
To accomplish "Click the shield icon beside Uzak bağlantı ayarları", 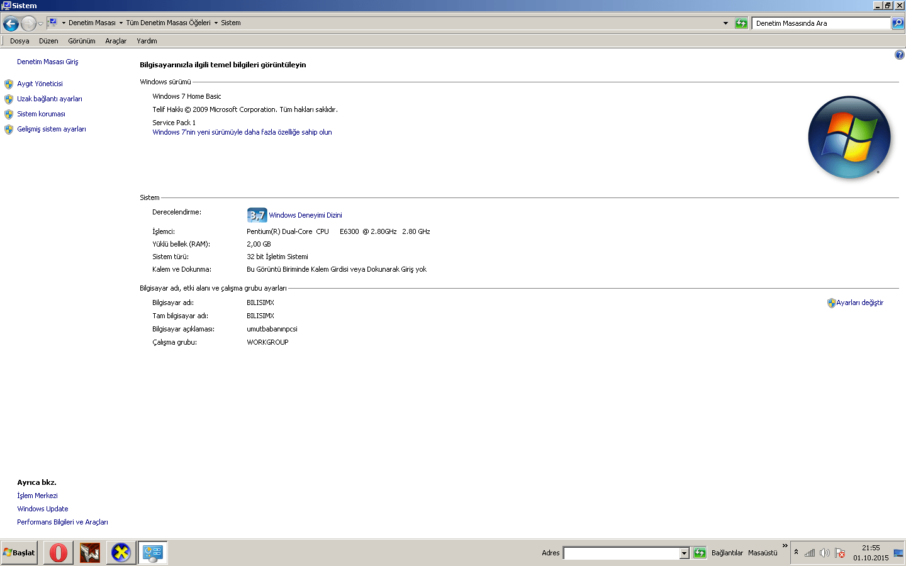I will pyautogui.click(x=9, y=99).
